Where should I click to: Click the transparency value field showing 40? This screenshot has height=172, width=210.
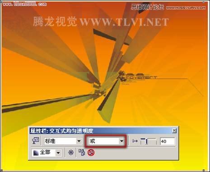[168, 141]
